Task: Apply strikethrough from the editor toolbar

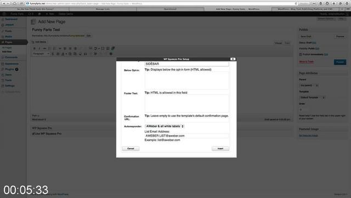Action: pos(44,48)
